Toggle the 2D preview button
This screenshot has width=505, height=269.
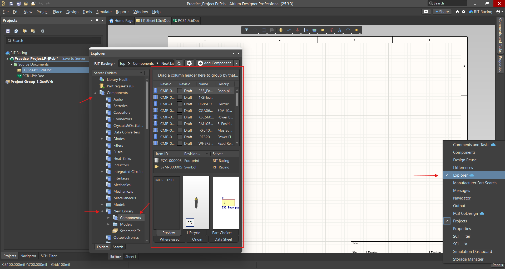(190, 223)
